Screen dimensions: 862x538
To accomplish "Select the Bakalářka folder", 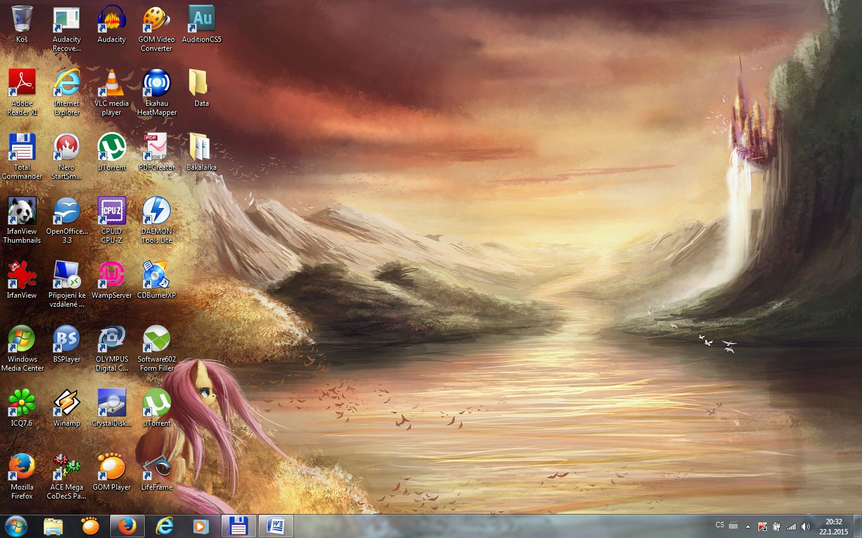I will click(202, 152).
